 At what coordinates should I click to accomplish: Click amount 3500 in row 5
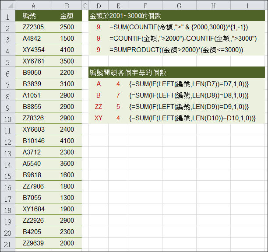pyautogui.click(x=67, y=61)
